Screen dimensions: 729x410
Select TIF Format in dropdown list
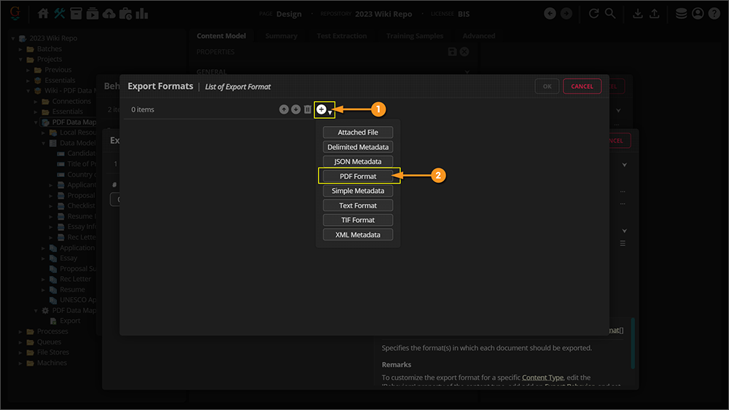click(x=358, y=220)
